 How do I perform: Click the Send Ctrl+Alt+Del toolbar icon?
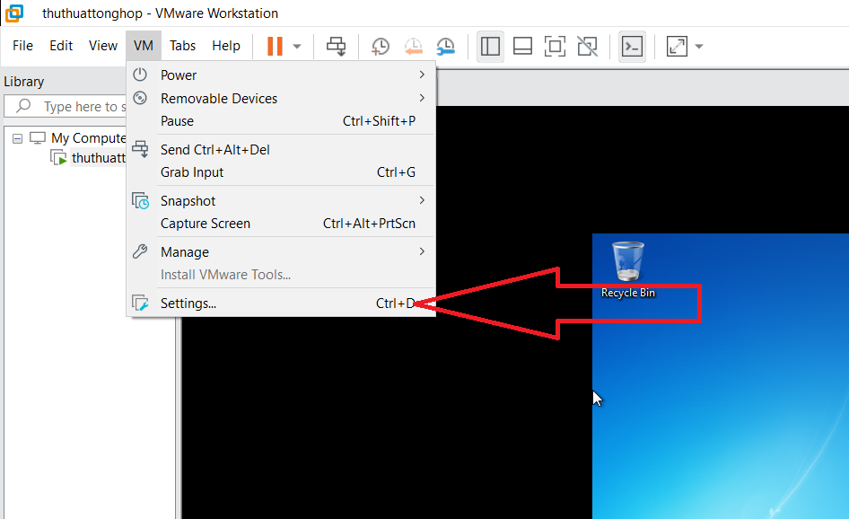pos(336,46)
